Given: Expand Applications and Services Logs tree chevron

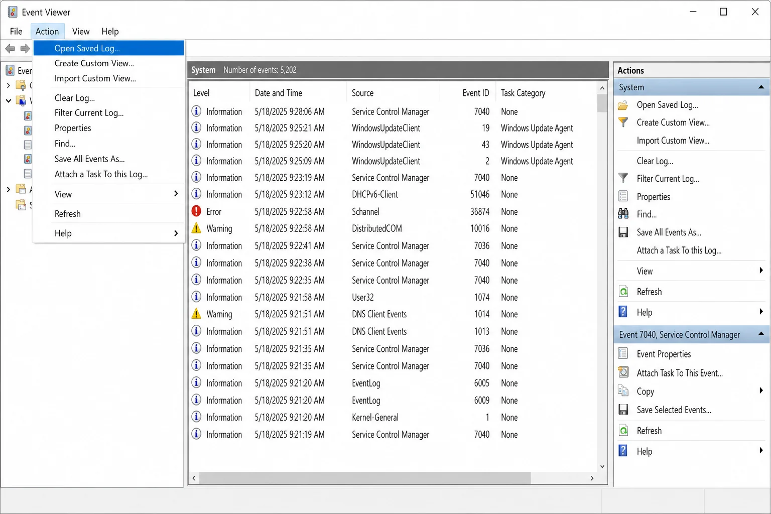Looking at the screenshot, I should (8, 189).
